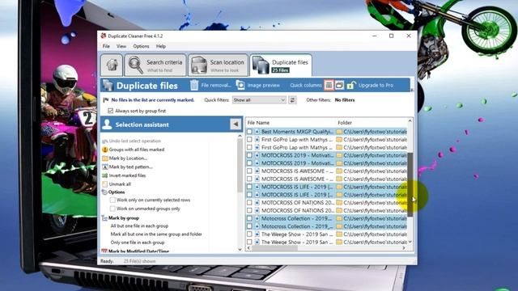The height and width of the screenshot is (291, 518).
Task: Open Mark by text pattern option
Action: click(x=128, y=167)
